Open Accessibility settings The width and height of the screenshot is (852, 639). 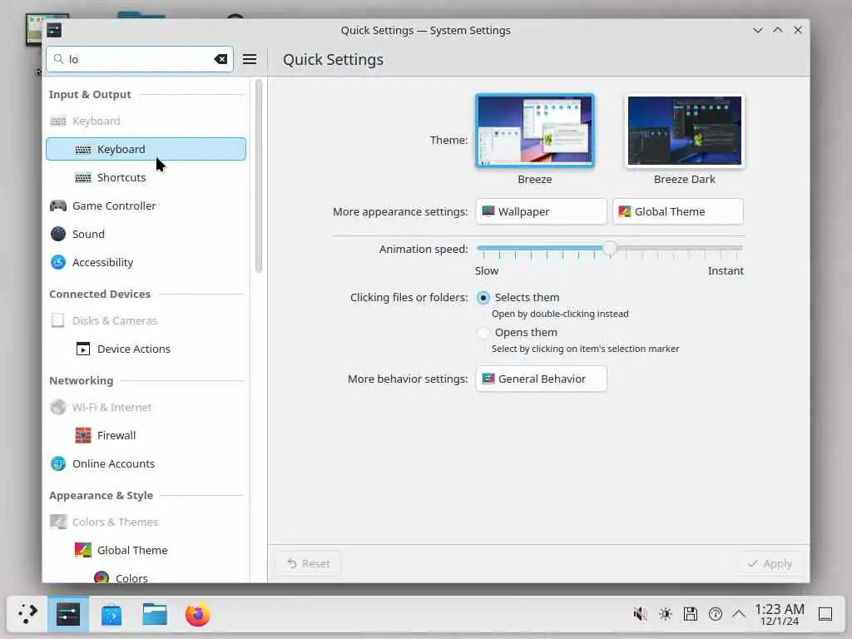pos(146,262)
